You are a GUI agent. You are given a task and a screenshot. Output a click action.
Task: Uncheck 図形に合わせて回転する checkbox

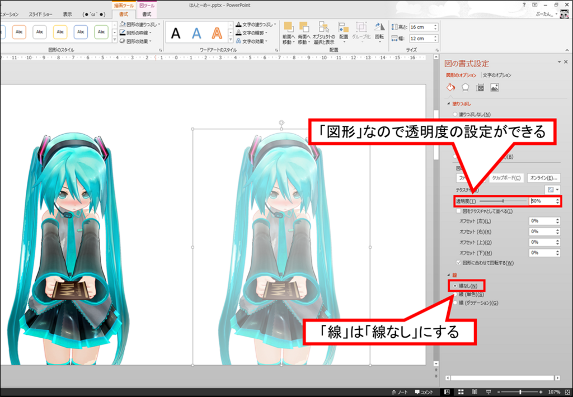[459, 263]
